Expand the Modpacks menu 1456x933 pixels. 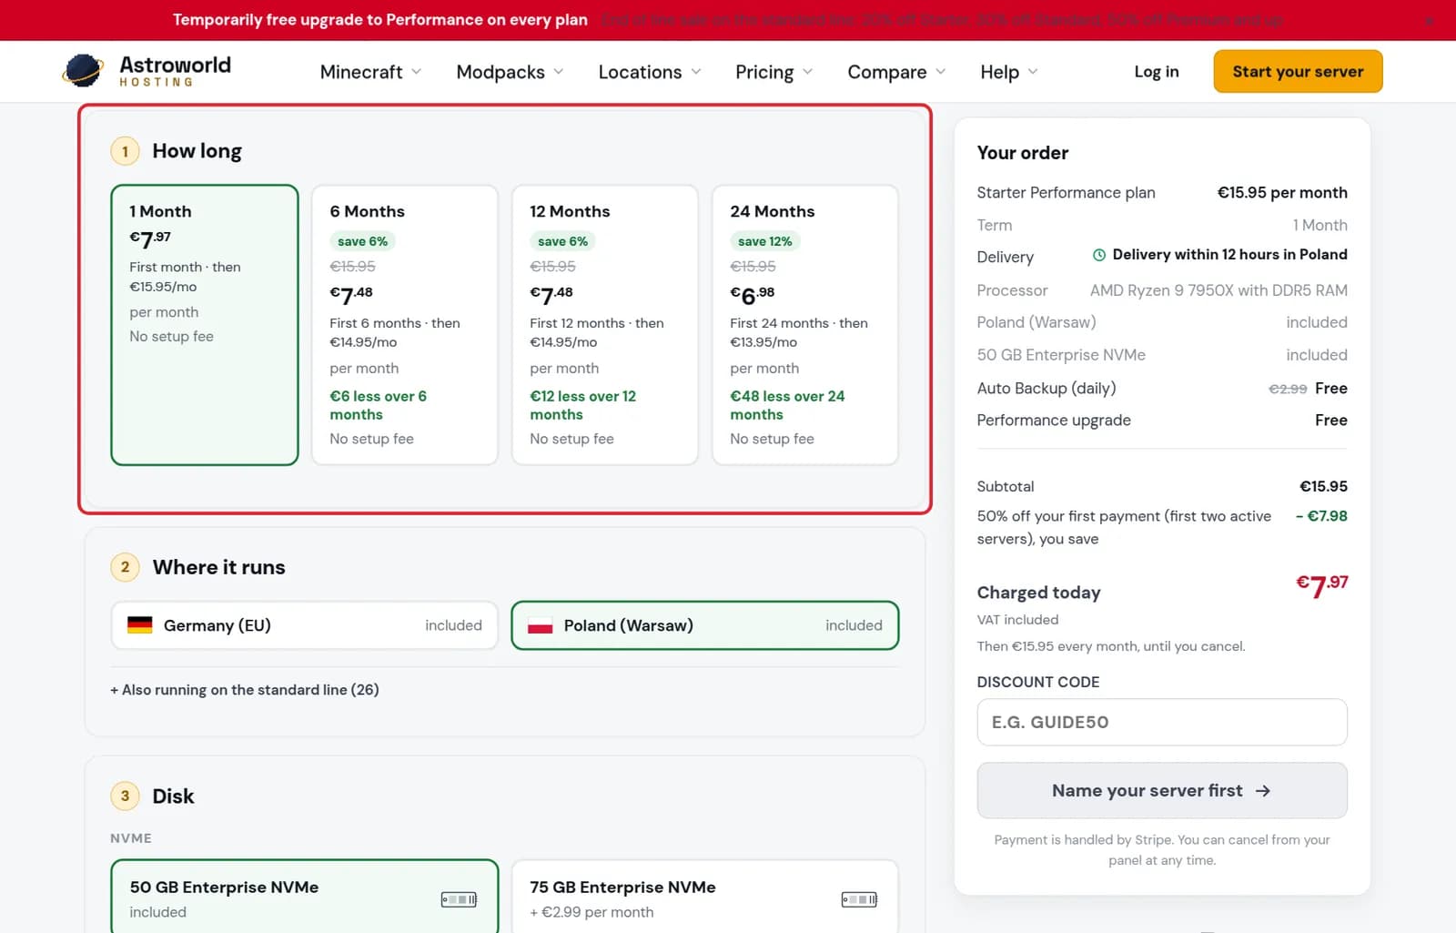(510, 72)
